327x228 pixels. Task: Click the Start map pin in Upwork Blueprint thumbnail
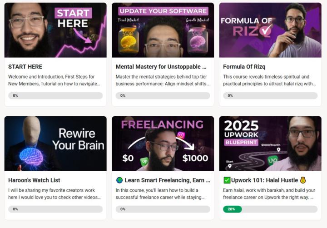pos(230,166)
